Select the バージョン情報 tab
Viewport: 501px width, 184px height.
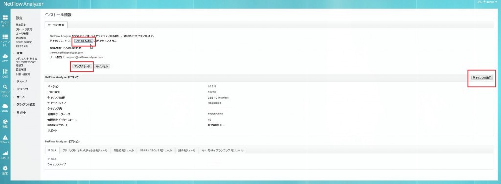(x=56, y=25)
